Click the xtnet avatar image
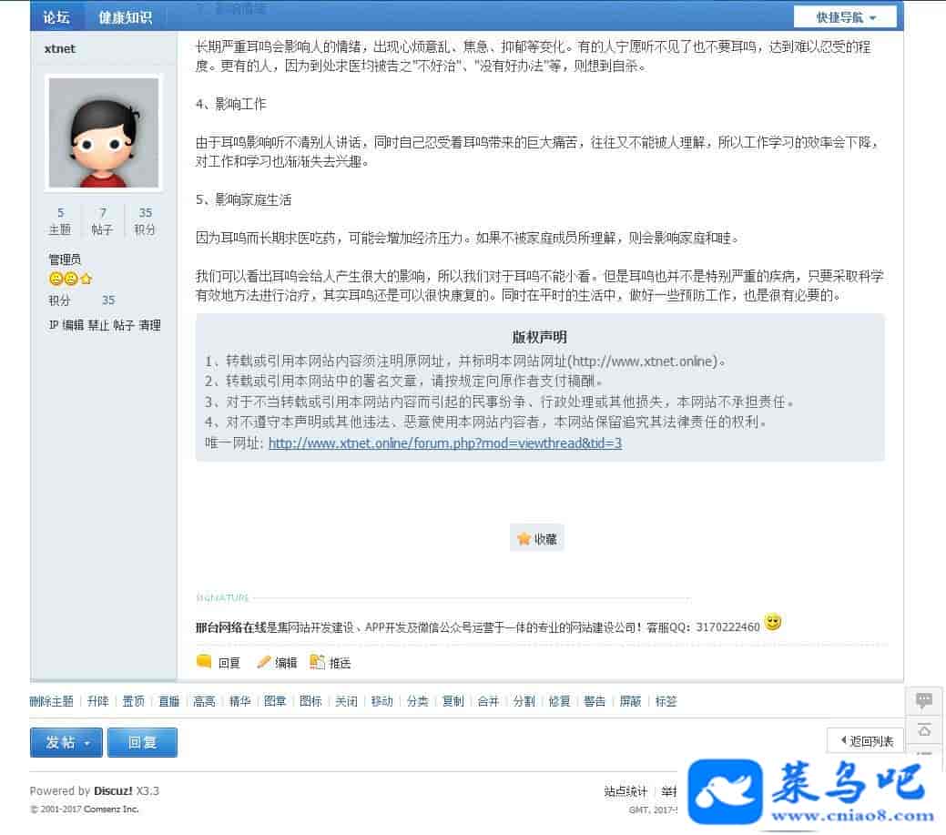 pyautogui.click(x=104, y=133)
